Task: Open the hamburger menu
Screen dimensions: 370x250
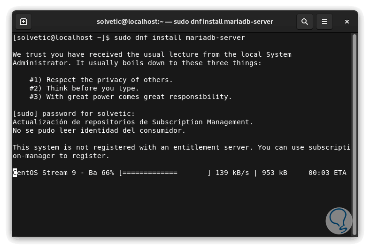Action: 324,22
